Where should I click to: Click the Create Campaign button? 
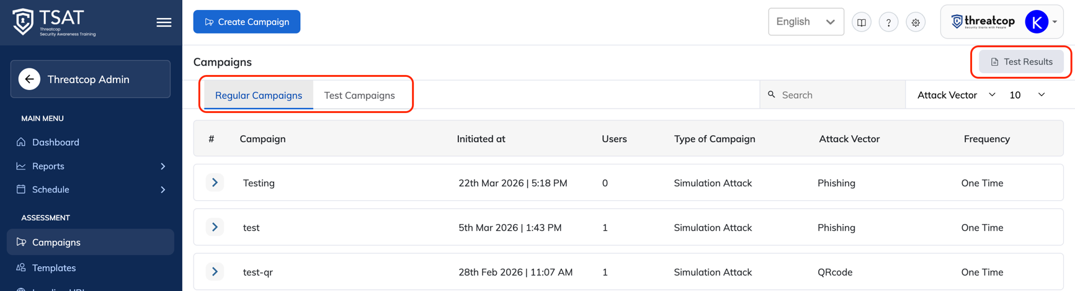point(247,22)
